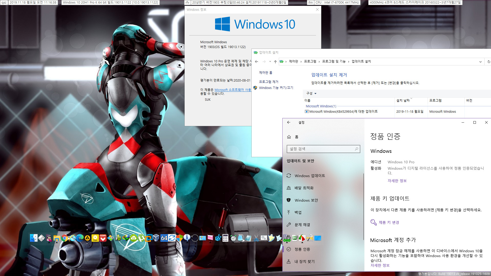Click the back arrow in Settings window
Screen dimensions: 491x276
click(289, 122)
